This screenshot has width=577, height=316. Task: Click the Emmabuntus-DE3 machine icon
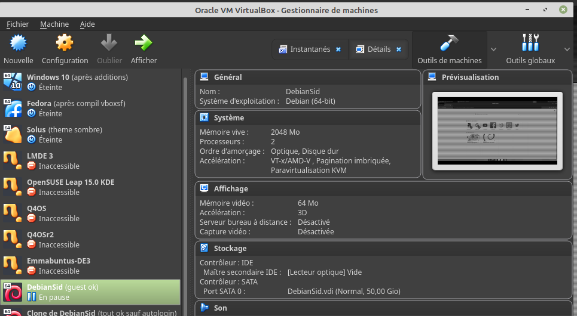tap(13, 266)
